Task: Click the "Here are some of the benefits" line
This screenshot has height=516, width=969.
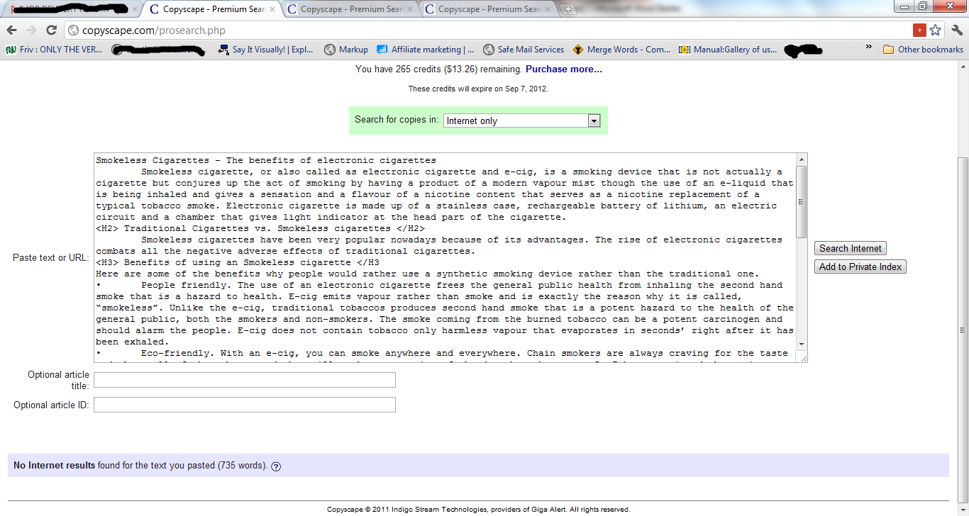Action: [428, 274]
